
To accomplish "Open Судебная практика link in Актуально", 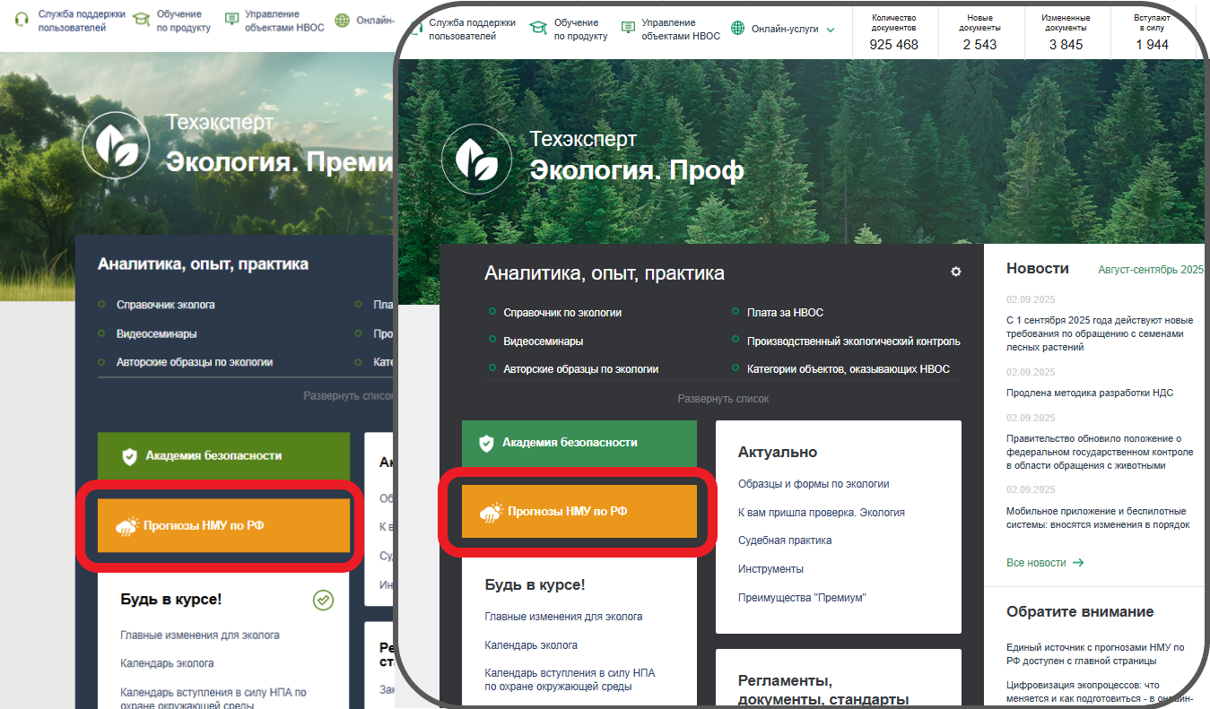I will (785, 540).
